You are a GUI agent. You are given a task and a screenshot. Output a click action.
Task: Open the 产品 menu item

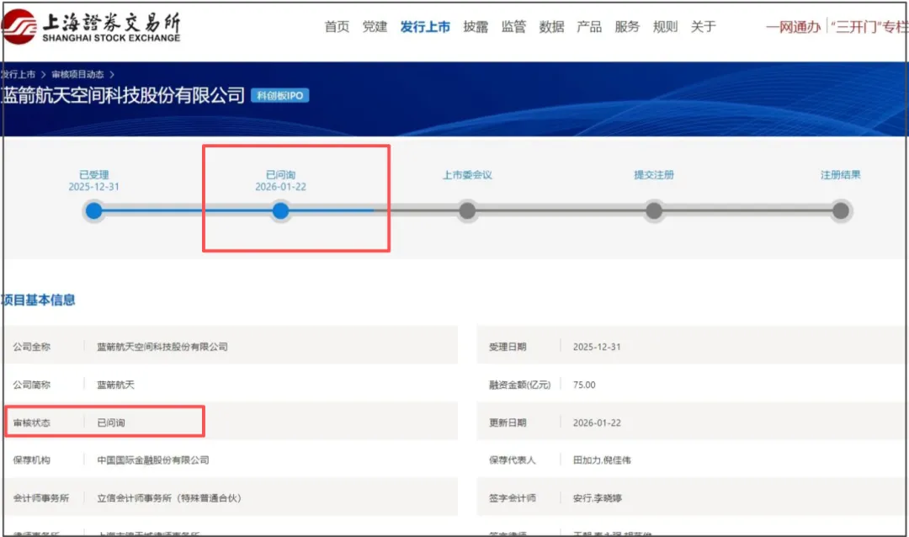(589, 27)
